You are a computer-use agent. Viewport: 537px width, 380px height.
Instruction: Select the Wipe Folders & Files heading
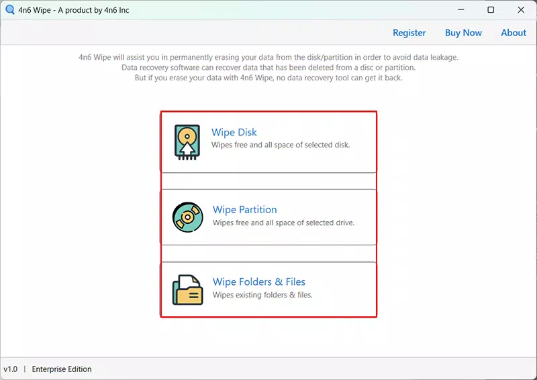pos(259,282)
